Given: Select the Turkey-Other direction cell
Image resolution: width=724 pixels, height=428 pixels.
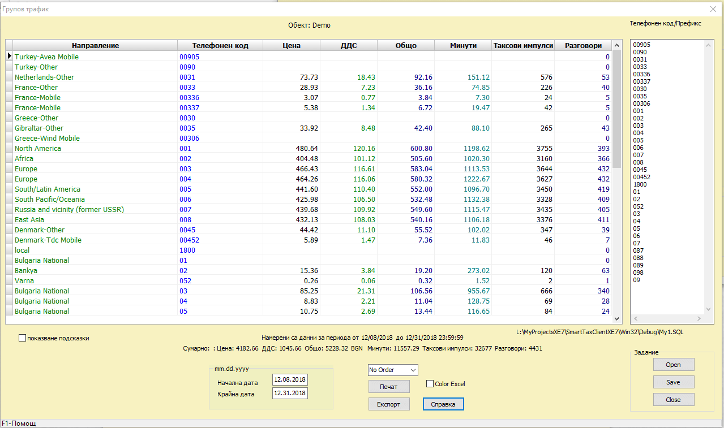Looking at the screenshot, I should 95,67.
